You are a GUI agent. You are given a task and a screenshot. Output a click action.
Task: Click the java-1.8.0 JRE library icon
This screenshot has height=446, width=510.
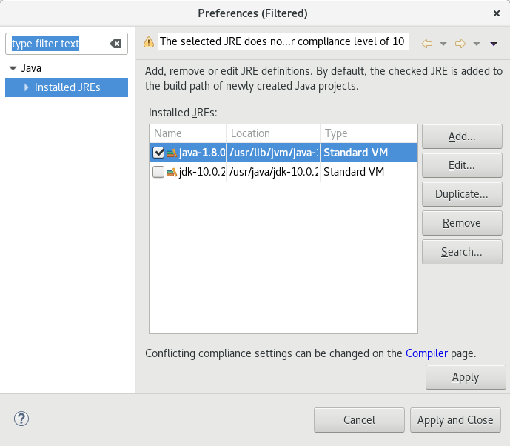point(172,153)
